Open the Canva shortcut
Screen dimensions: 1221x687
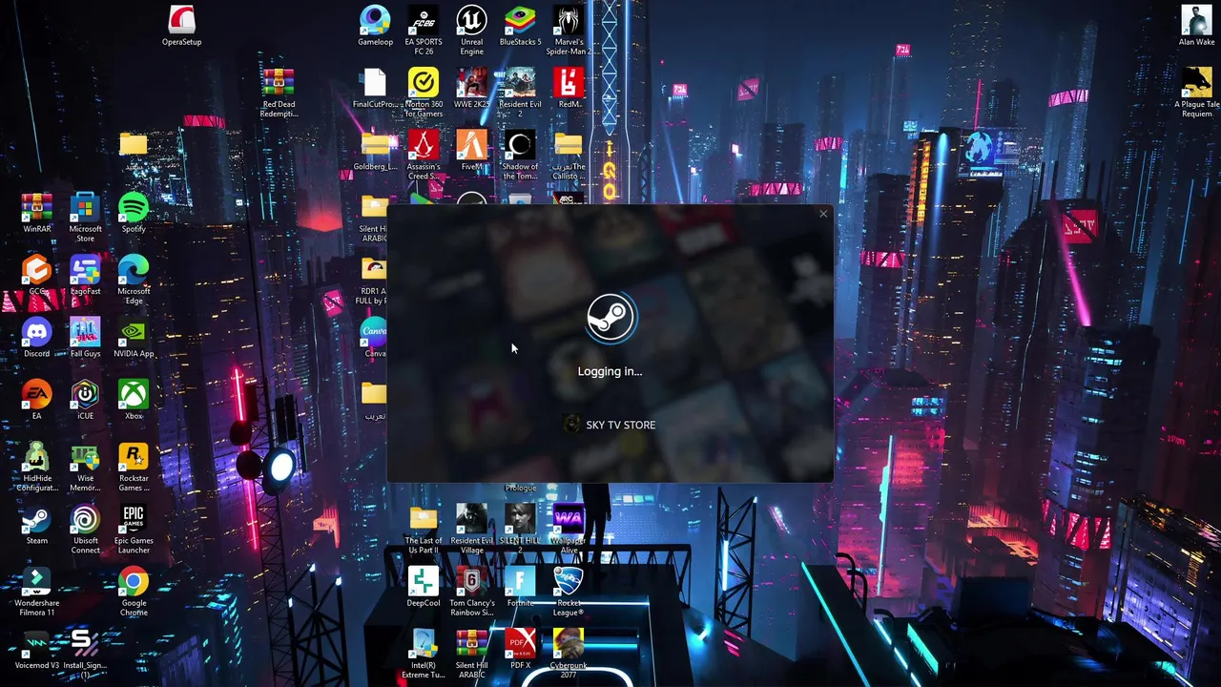(x=374, y=337)
